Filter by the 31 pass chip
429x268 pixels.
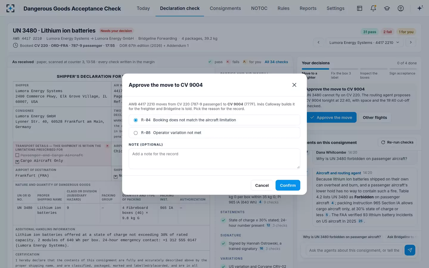pos(370,32)
